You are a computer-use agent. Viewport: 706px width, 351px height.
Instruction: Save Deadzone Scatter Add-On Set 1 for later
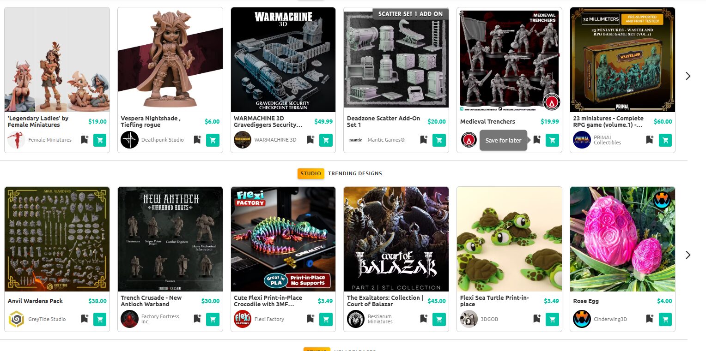pyautogui.click(x=424, y=140)
